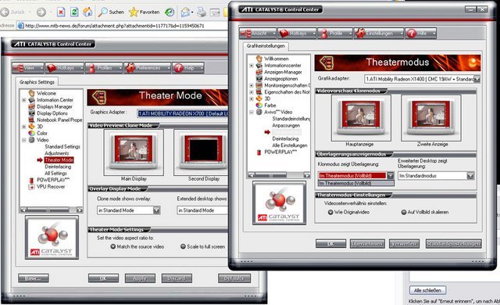The height and width of the screenshot is (305, 500).
Task: Open the Hotkeys toolbar button in German window
Action: coord(297,33)
